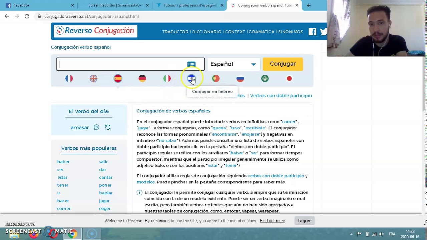Open the popular verb hacer
427x240 pixels.
click(x=63, y=201)
